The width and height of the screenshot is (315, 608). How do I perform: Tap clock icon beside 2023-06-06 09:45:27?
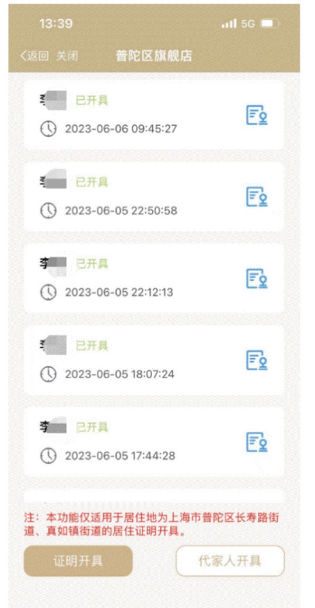point(48,129)
